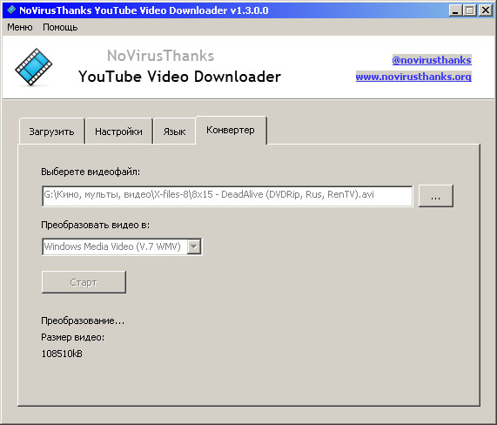Switch to the Настройки tab

click(x=118, y=132)
